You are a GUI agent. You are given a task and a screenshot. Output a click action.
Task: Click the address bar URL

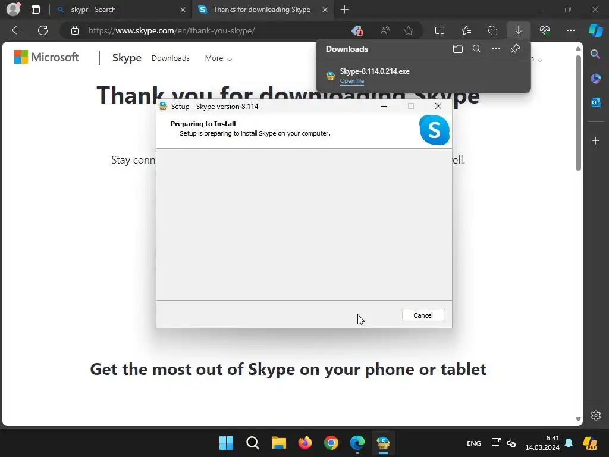tap(172, 31)
